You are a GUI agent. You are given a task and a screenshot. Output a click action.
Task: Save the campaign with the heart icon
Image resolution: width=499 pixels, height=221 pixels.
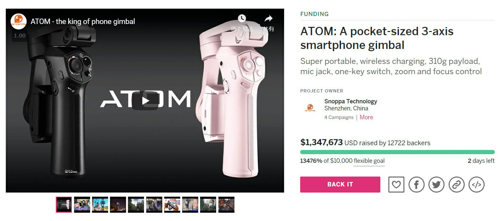[396, 185]
